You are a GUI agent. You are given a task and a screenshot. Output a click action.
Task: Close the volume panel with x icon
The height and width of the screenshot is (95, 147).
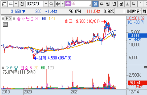point(146,67)
